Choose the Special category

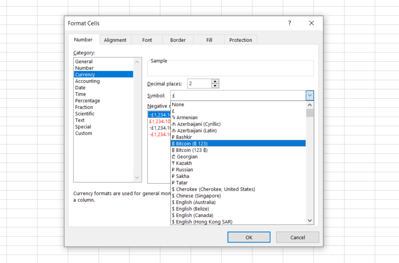click(104, 127)
